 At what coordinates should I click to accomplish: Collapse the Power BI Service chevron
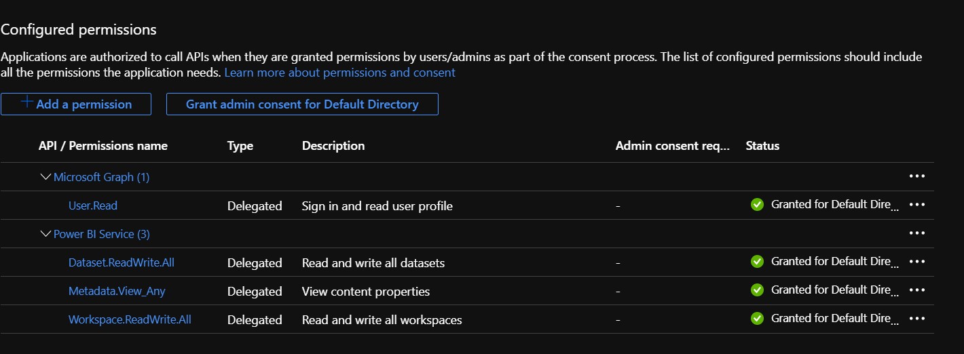(45, 234)
